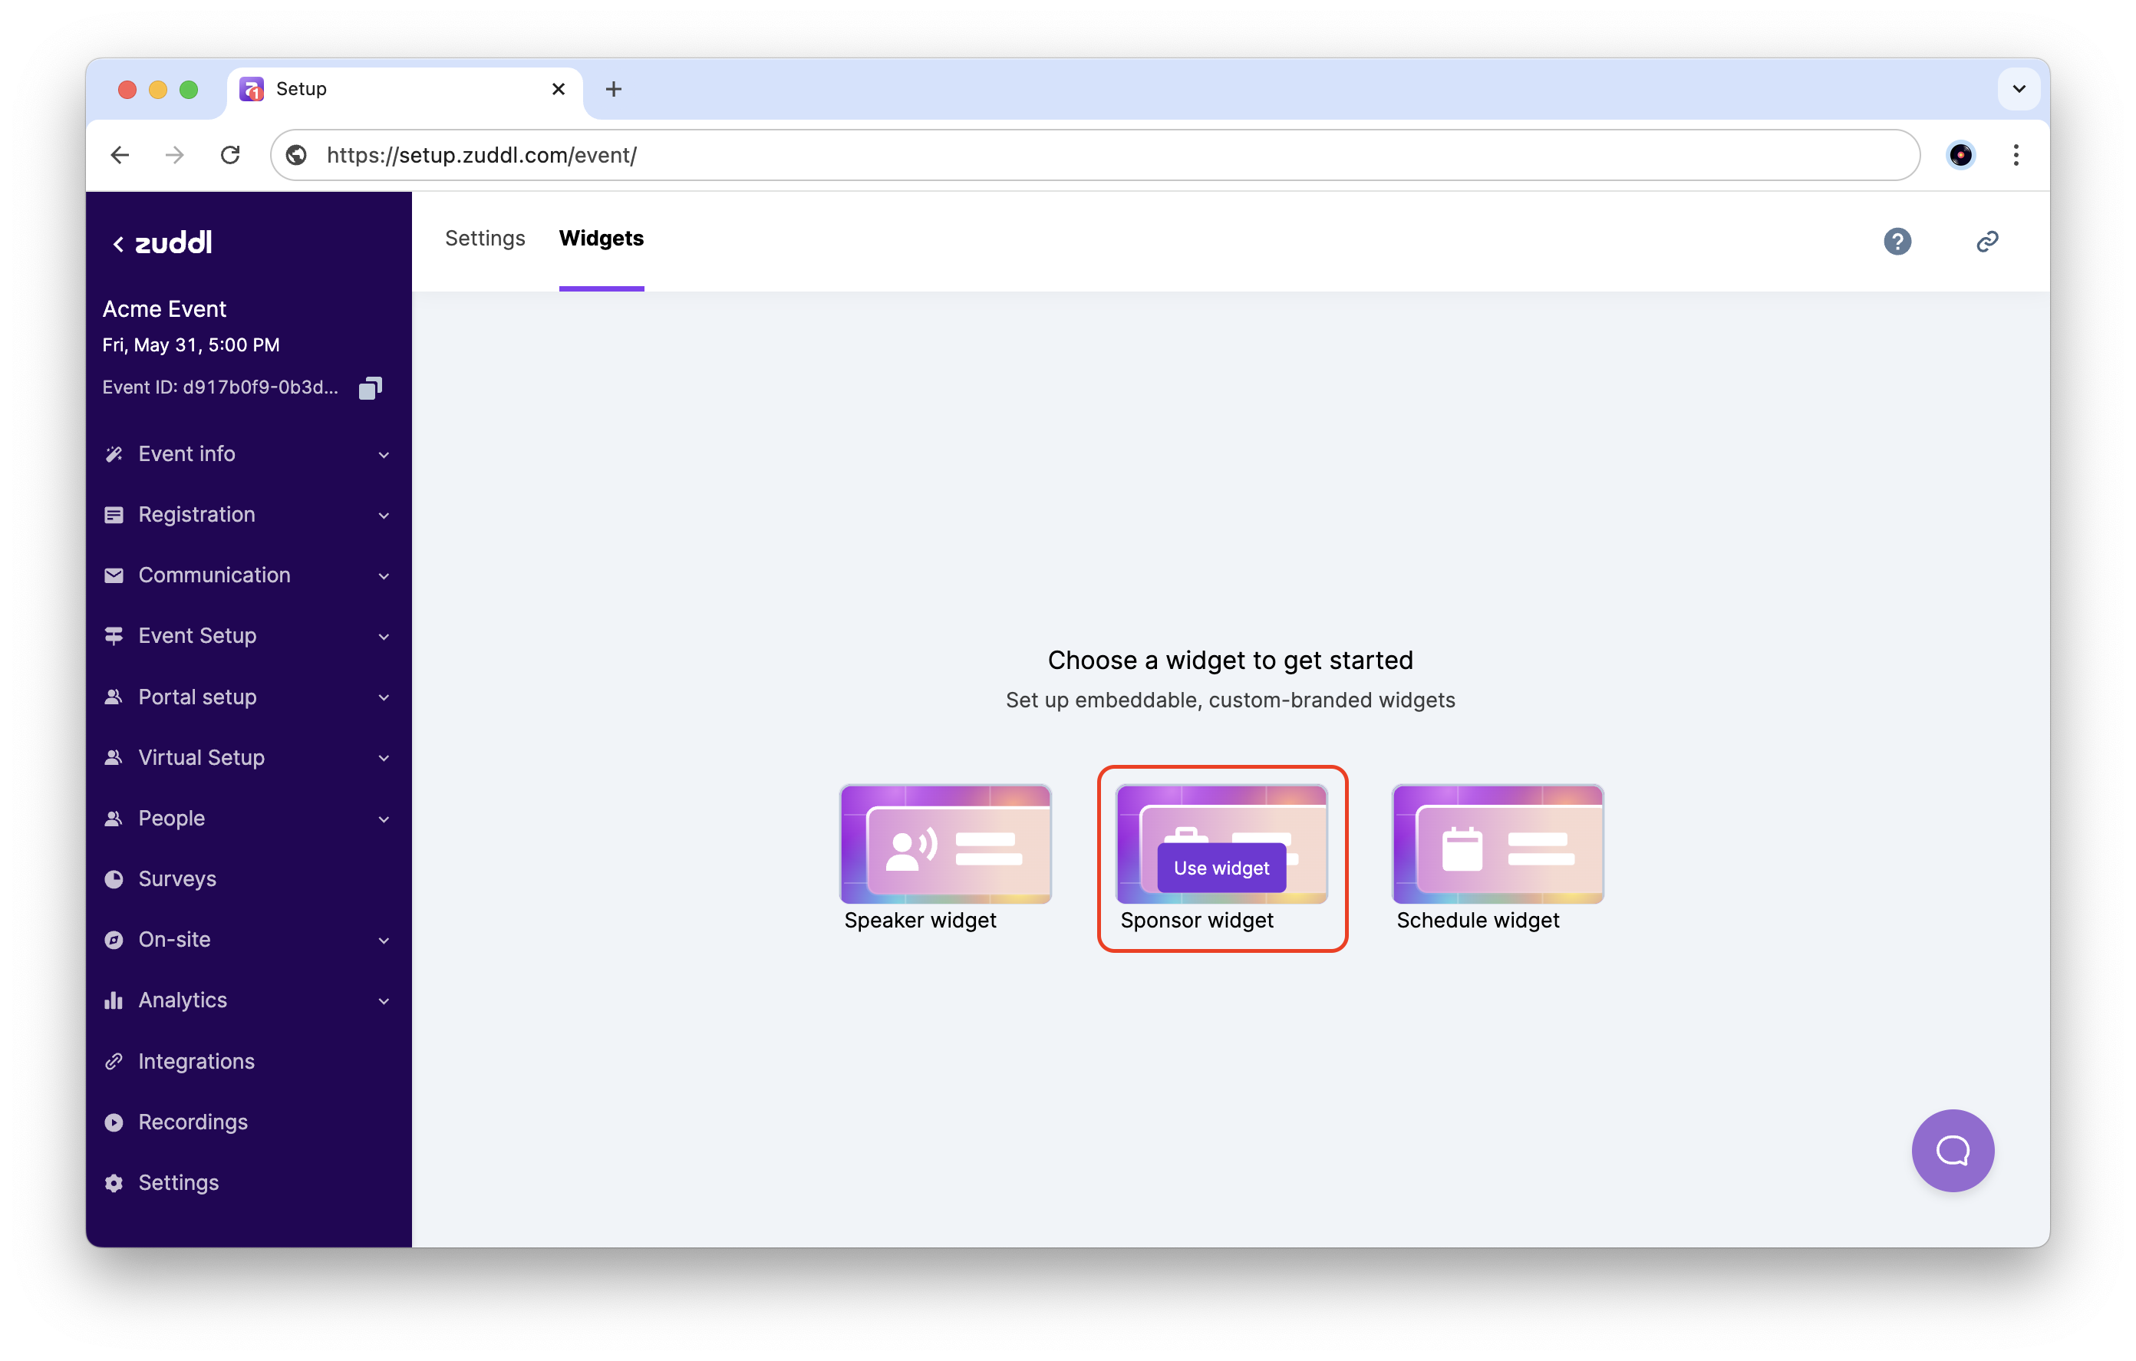Reload the page in browser
Viewport: 2136px width, 1361px height.
tap(231, 155)
